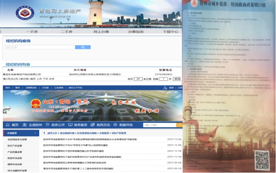The width and height of the screenshot is (276, 173).
Task: Open the notice dated 2021-09-28
Action: [x=75, y=163]
